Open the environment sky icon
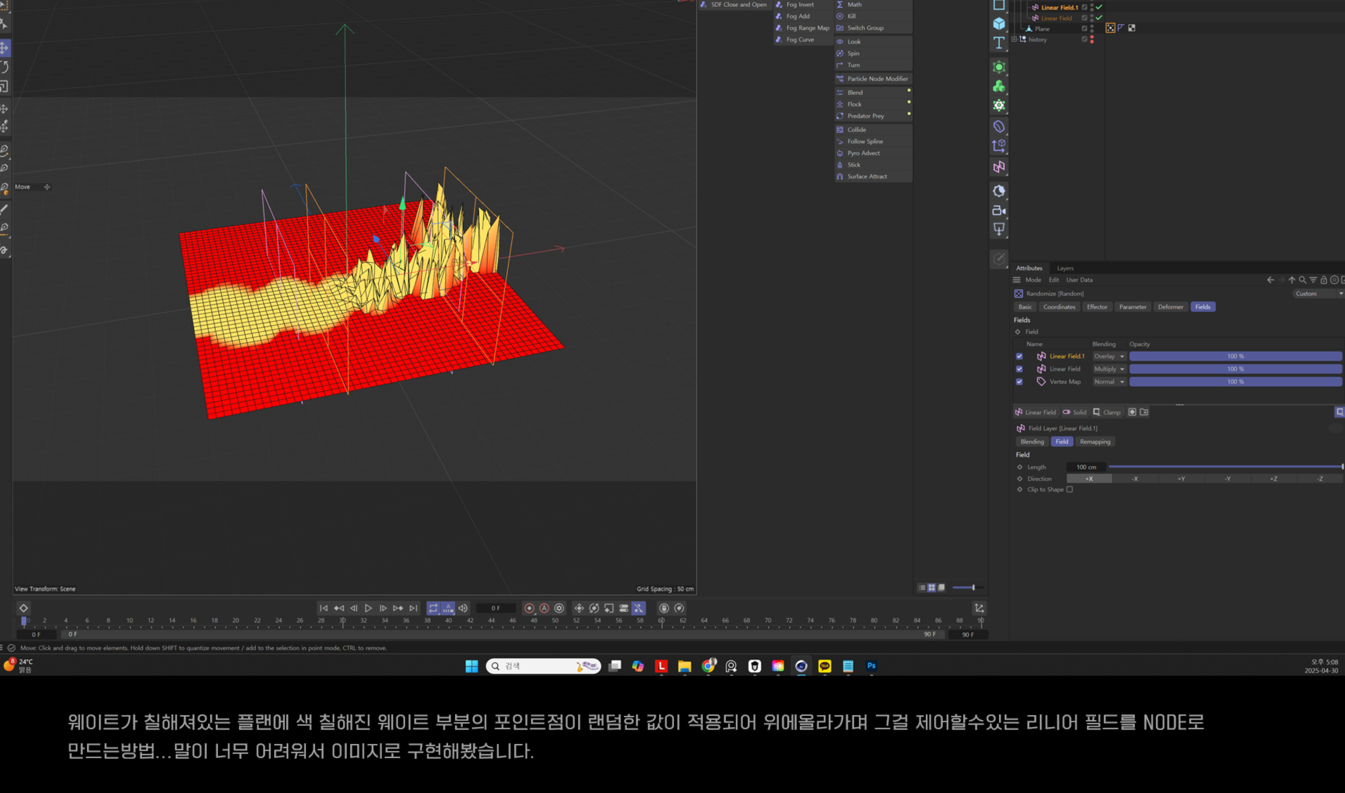Viewport: 1345px width, 793px height. tap(999, 191)
